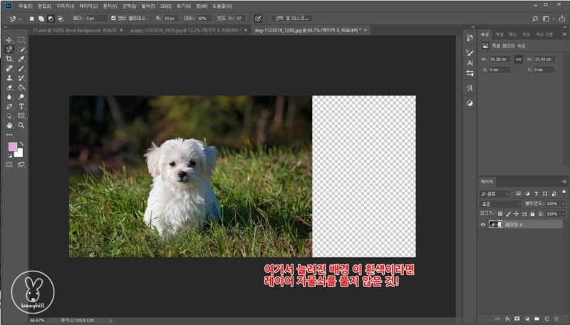This screenshot has width=570, height=325.
Task: Click the Eraser tool
Action: (9, 88)
